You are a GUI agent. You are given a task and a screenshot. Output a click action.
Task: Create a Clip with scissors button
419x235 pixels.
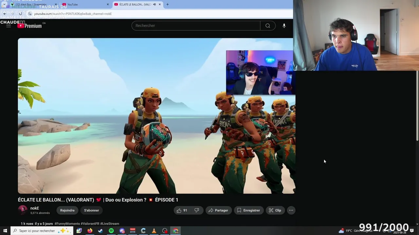click(275, 211)
